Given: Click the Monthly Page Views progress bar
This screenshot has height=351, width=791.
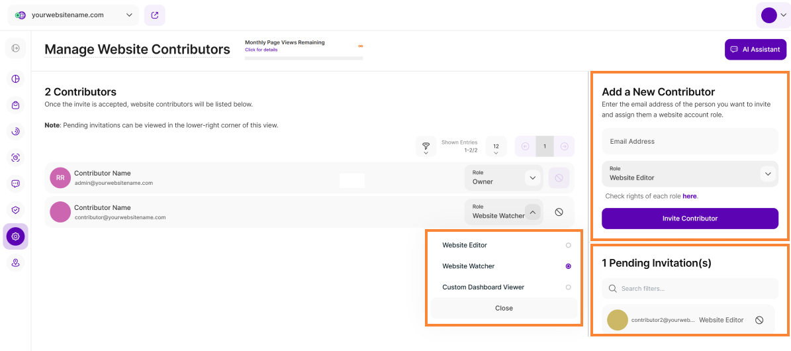Looking at the screenshot, I should coord(303,58).
